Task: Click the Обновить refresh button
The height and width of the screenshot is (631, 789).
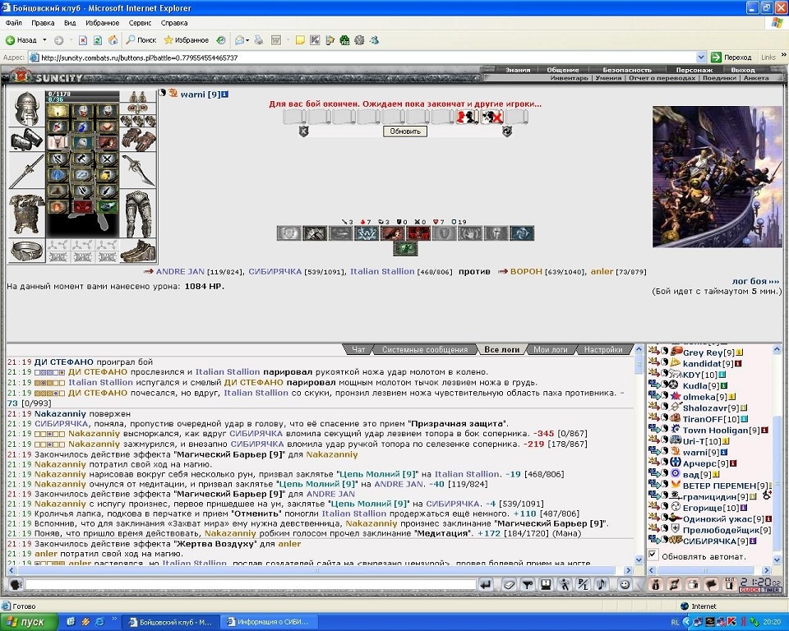Action: [405, 131]
